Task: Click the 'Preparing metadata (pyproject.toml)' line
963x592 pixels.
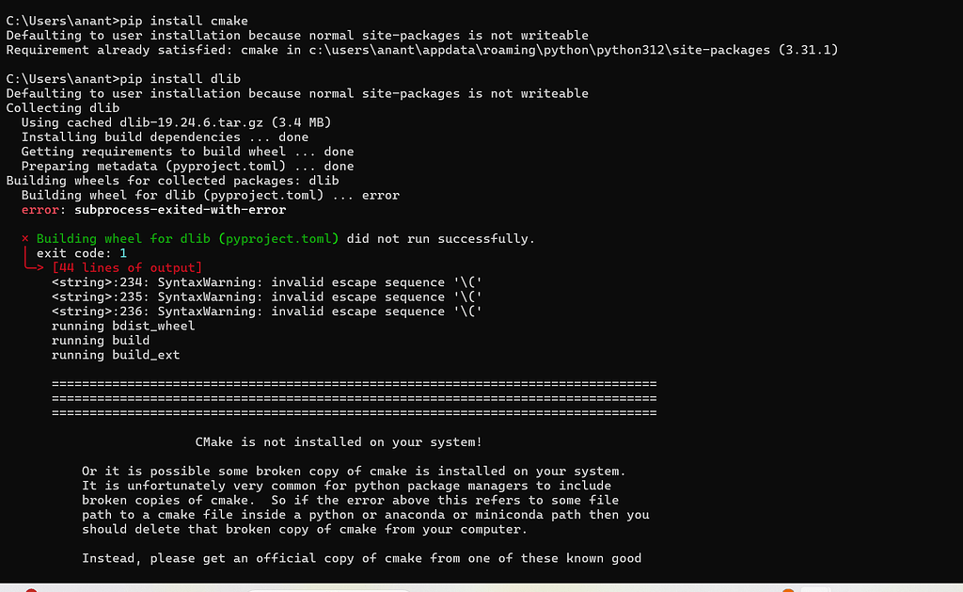Action: 187,166
